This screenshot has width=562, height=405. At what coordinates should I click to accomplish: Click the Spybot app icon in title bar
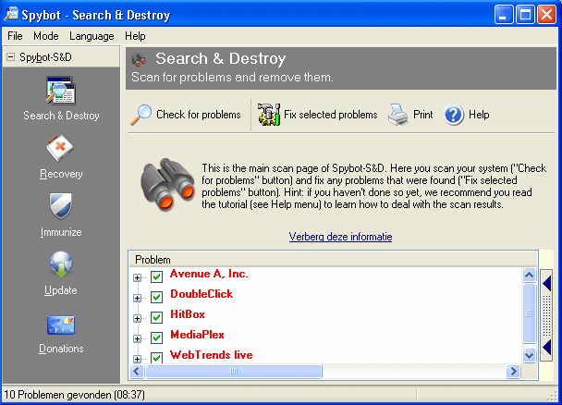(11, 14)
